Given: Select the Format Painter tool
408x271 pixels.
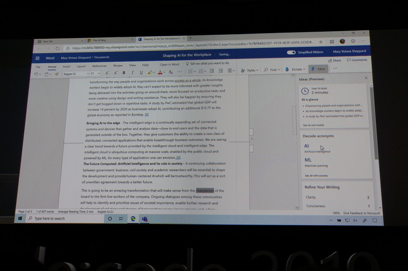Looking at the screenshot, I should point(56,74).
